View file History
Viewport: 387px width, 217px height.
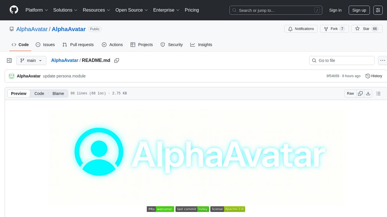374,76
